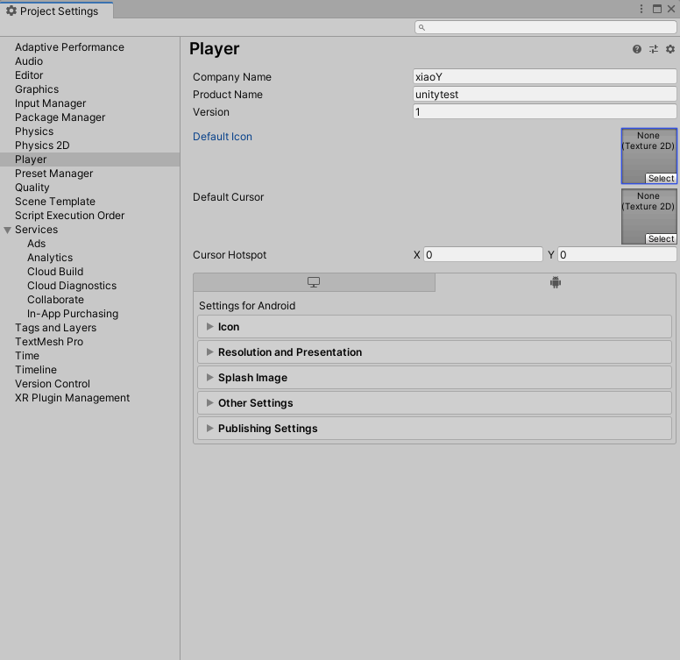Open Script Execution Order settings

[x=69, y=216]
